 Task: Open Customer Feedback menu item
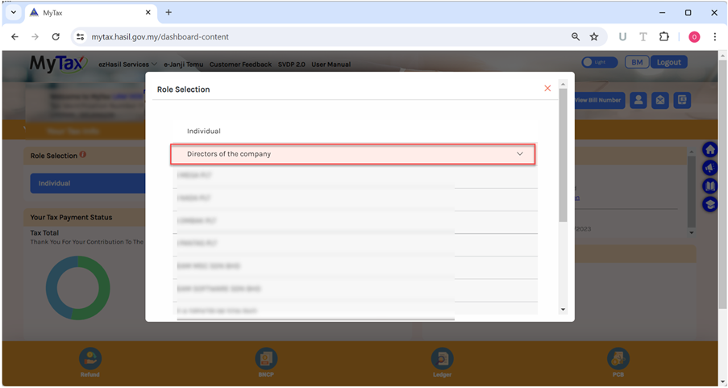coord(240,64)
